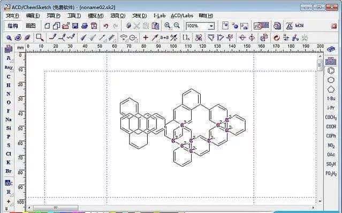Open the 文件(F) File menu
The width and height of the screenshot is (342, 213).
tap(12, 16)
